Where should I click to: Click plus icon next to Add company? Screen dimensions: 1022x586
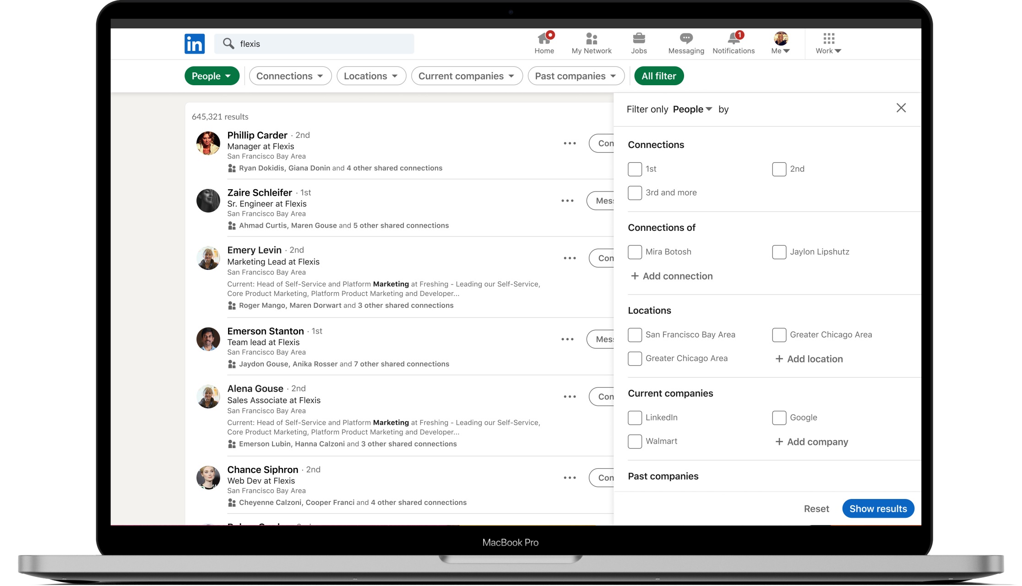point(779,442)
